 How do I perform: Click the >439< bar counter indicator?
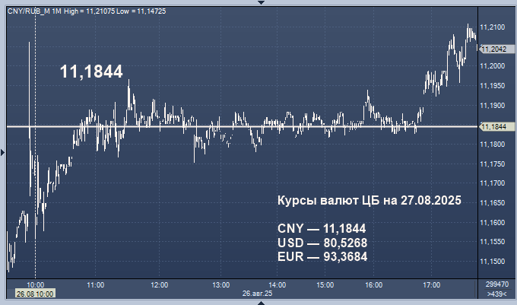[496, 294]
